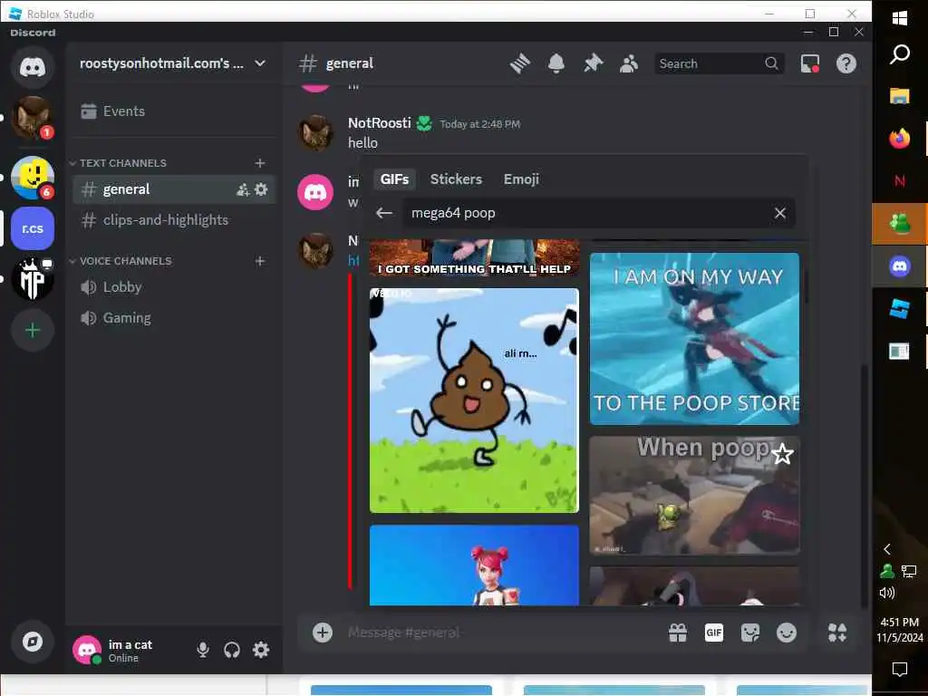Click the green Add a Server plus
This screenshot has width=928, height=696.
pyautogui.click(x=33, y=330)
